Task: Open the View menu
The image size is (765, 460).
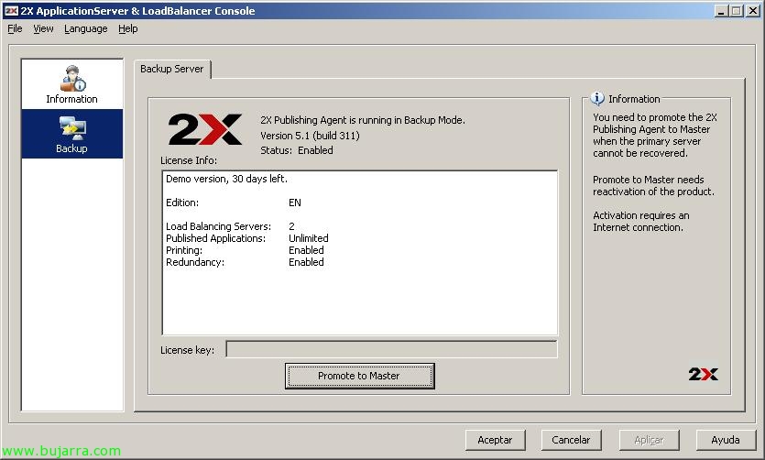Action: [43, 28]
